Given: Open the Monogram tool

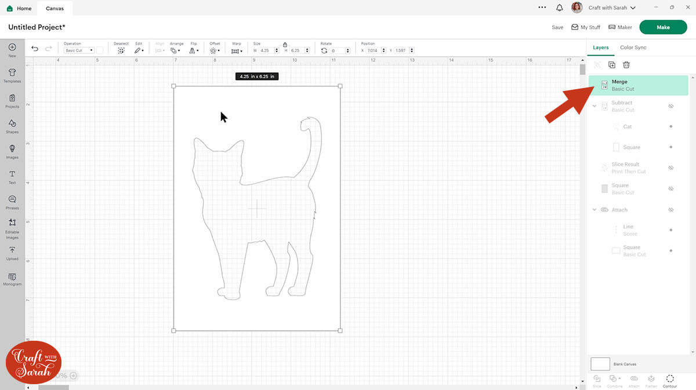Looking at the screenshot, I should (12, 278).
